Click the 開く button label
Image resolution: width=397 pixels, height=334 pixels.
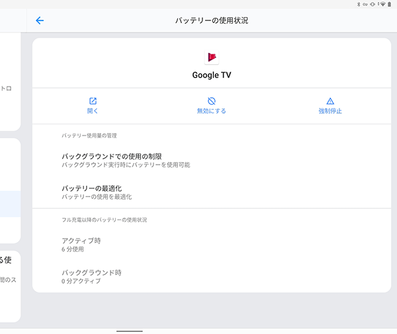(x=93, y=111)
